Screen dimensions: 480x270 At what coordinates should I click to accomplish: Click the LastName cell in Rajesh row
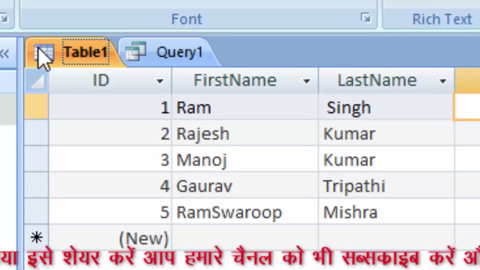[386, 133]
